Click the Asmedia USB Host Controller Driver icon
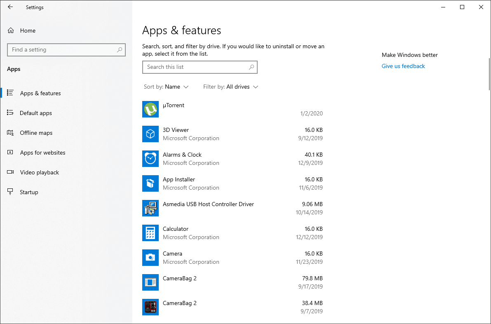This screenshot has height=324, width=491. [x=150, y=208]
